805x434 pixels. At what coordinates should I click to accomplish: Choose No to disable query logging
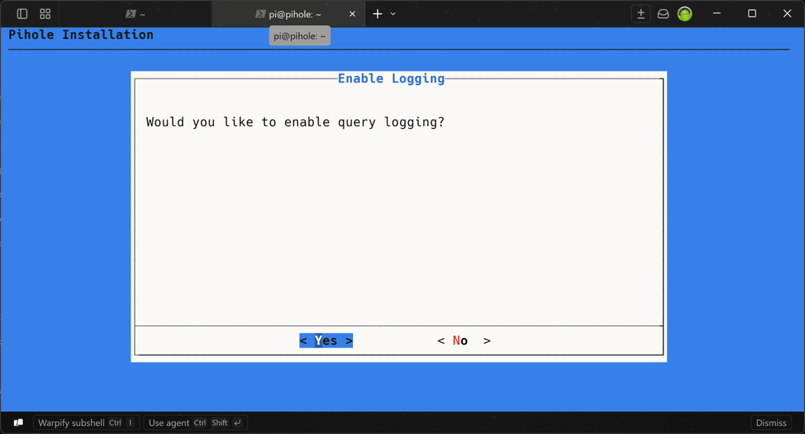[x=464, y=340]
